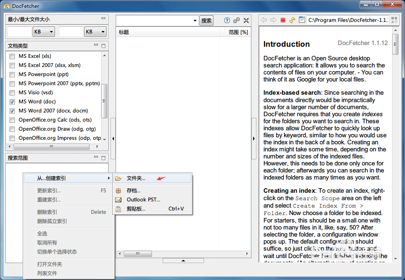Check OpenOffice.org Draw (odg, otg)
The height and width of the screenshot is (280, 405).
tap(12, 129)
